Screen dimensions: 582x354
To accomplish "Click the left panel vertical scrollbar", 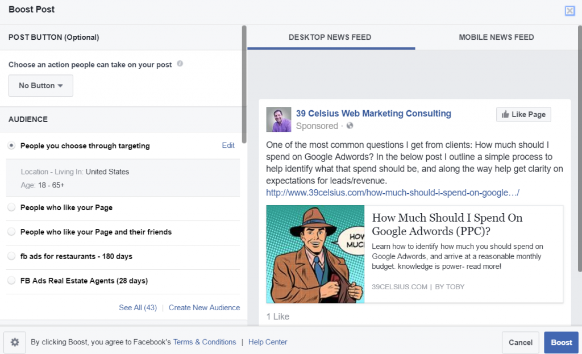I will coord(244,84).
